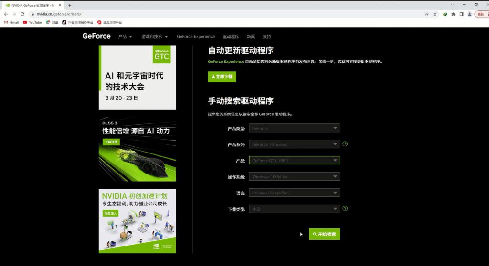Close the NVIDIA GeForce tab
Image resolution: width=489 pixels, height=266 pixels.
click(x=60, y=5)
